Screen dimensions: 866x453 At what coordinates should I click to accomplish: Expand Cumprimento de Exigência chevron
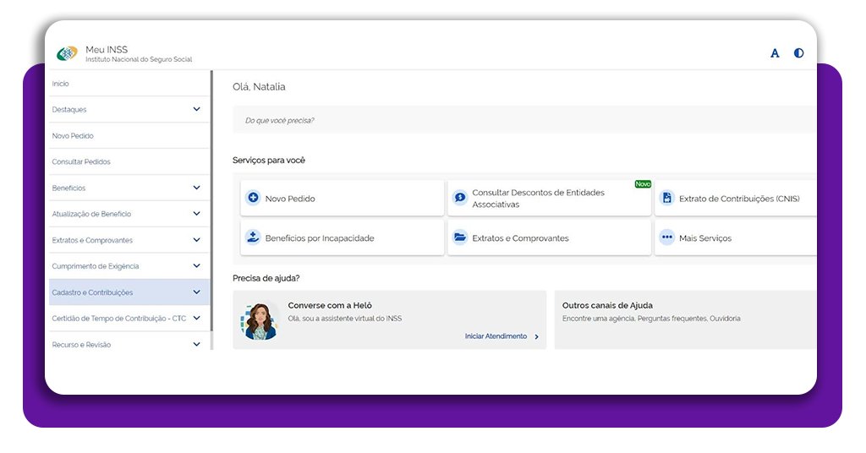[x=196, y=266]
